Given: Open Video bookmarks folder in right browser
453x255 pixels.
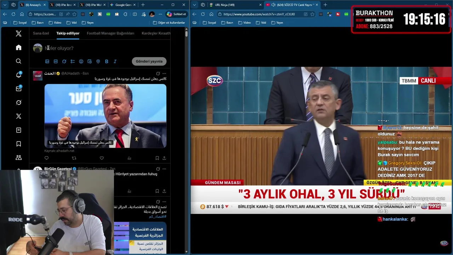Looking at the screenshot, I should 244,23.
